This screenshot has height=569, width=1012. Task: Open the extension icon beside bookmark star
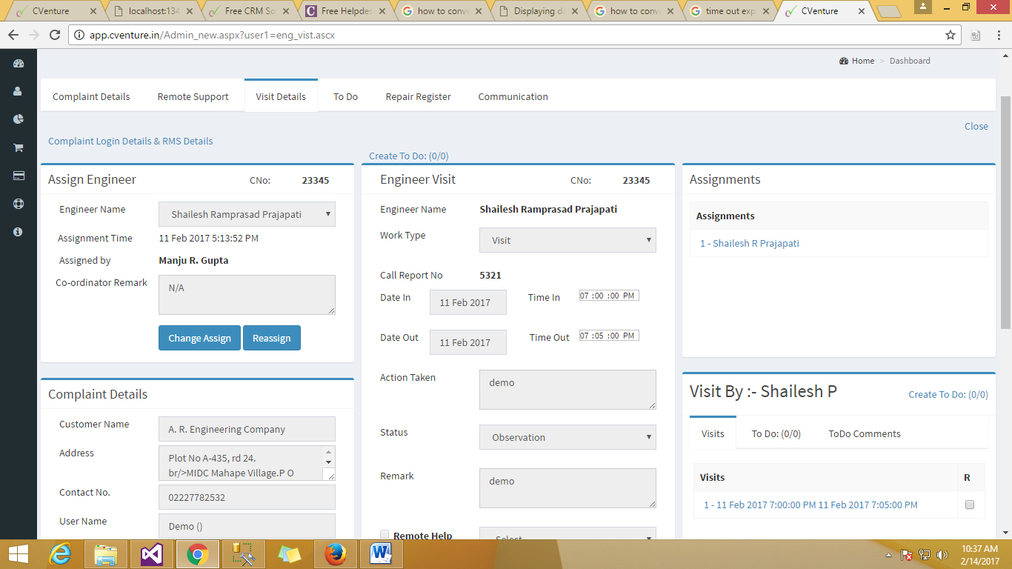pyautogui.click(x=976, y=35)
